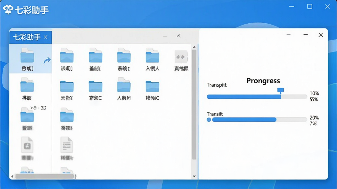Open the folder whose label starts with 人 in the middle row

[x=124, y=85]
